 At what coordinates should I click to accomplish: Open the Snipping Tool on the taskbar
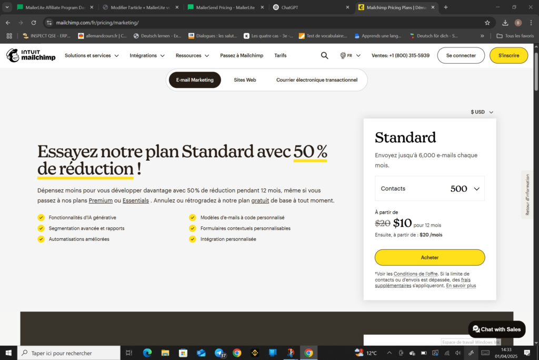pos(291,353)
